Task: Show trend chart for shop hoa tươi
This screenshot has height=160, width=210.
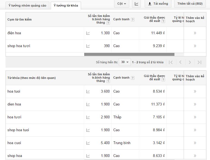Action: tap(88, 46)
